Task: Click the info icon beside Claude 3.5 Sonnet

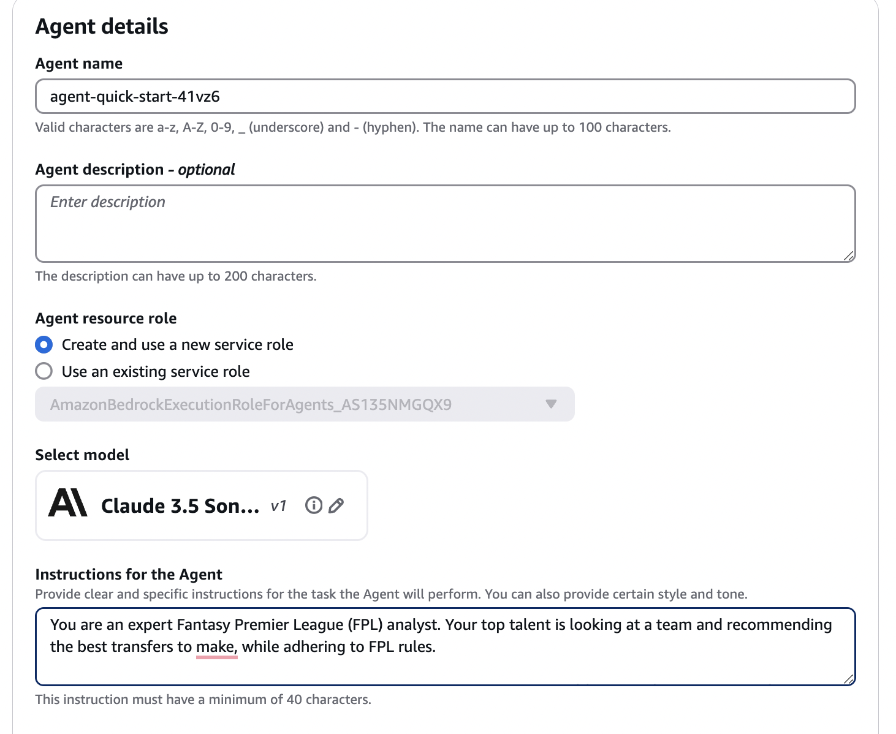Action: coord(314,505)
